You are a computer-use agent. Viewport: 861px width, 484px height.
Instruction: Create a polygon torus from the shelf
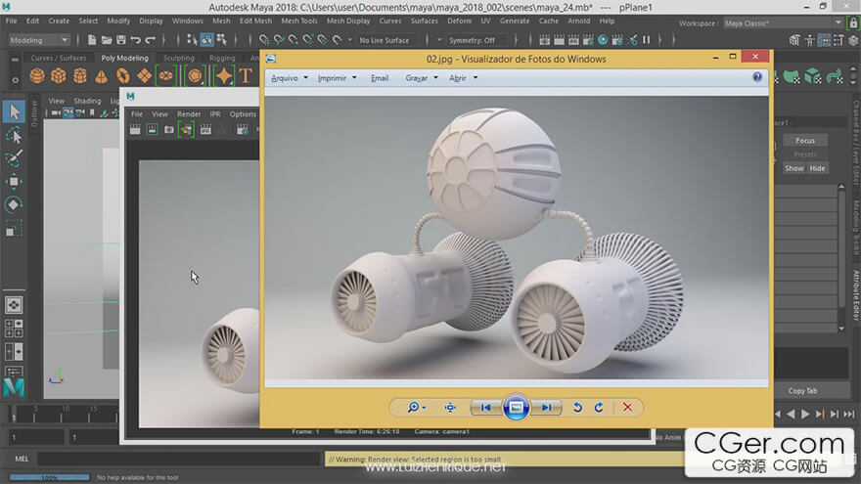pyautogui.click(x=123, y=75)
